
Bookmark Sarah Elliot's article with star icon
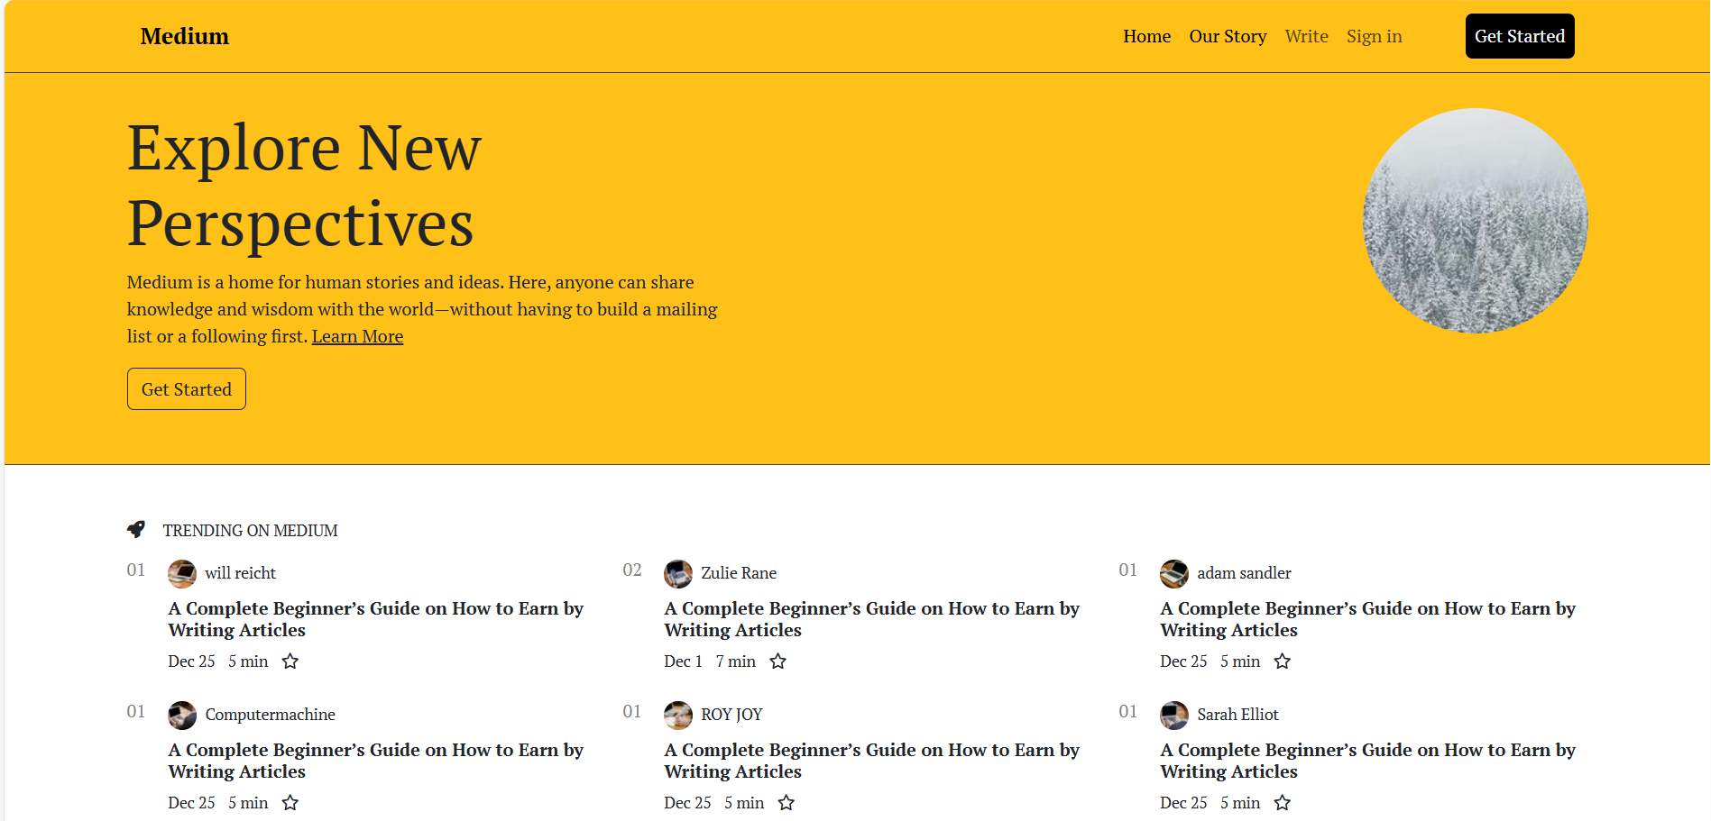click(x=1283, y=803)
